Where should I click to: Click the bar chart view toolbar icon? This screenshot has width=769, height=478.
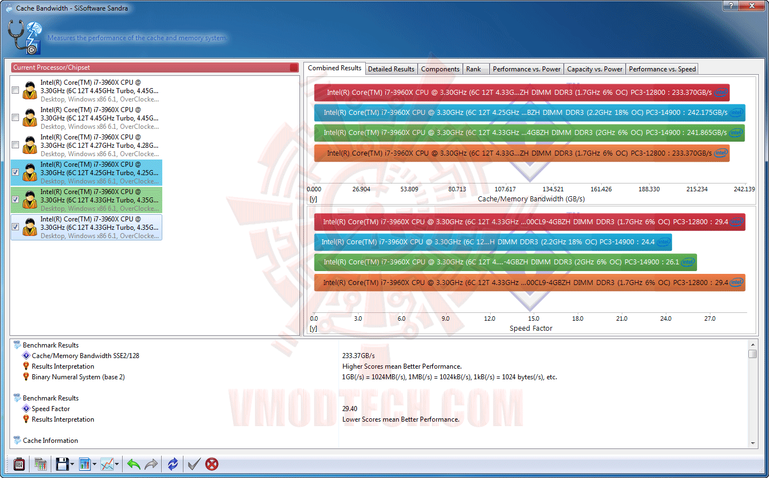point(85,463)
